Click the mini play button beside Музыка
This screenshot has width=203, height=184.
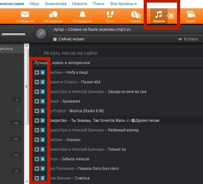(x=171, y=16)
